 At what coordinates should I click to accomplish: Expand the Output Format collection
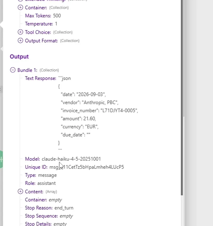pyautogui.click(x=20, y=41)
